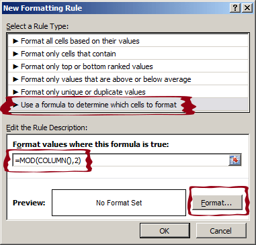The height and width of the screenshot is (245, 256).
Task: Pick 'Format only unique or duplicate values'
Action: pyautogui.click(x=128, y=92)
